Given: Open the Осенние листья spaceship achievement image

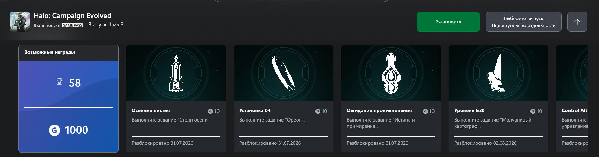Looking at the screenshot, I should [176, 73].
